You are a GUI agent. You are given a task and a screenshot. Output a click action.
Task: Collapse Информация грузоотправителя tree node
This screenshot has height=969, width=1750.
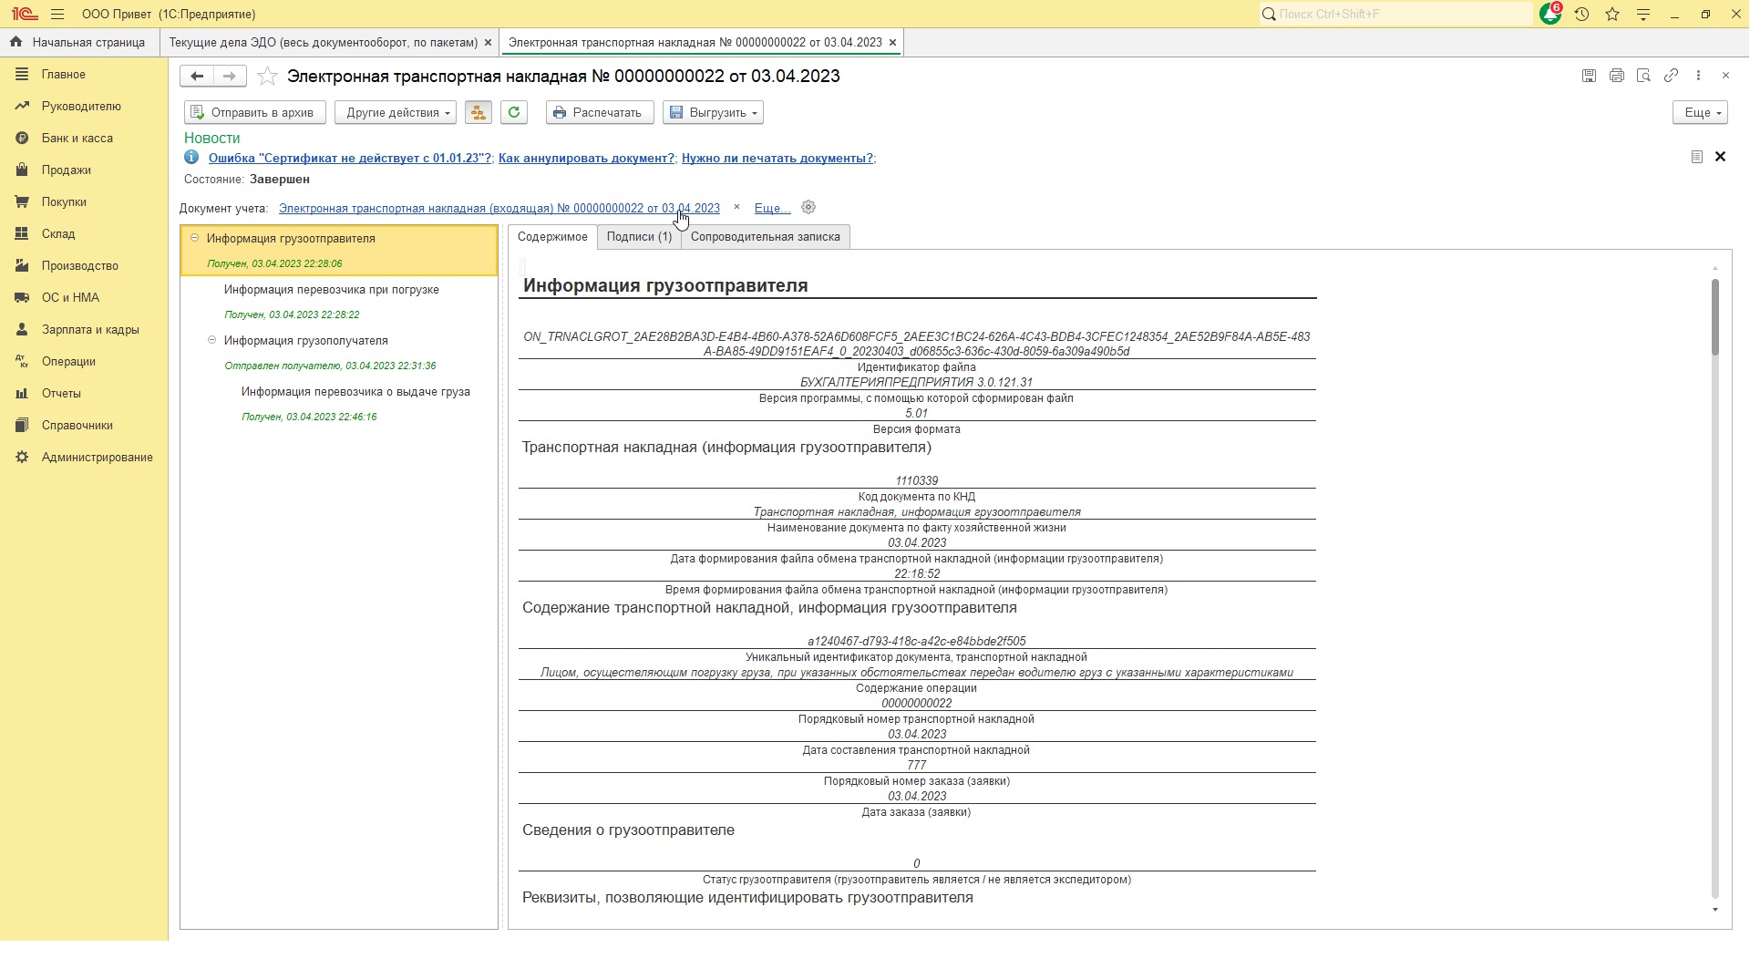(x=194, y=238)
